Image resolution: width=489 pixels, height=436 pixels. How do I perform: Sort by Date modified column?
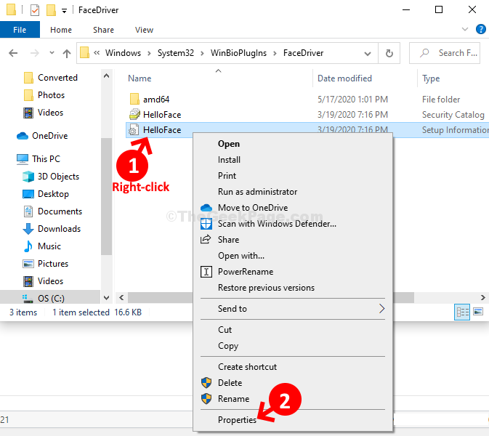(x=344, y=78)
